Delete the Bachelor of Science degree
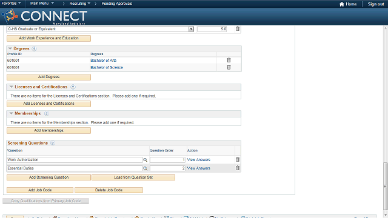 (229, 67)
